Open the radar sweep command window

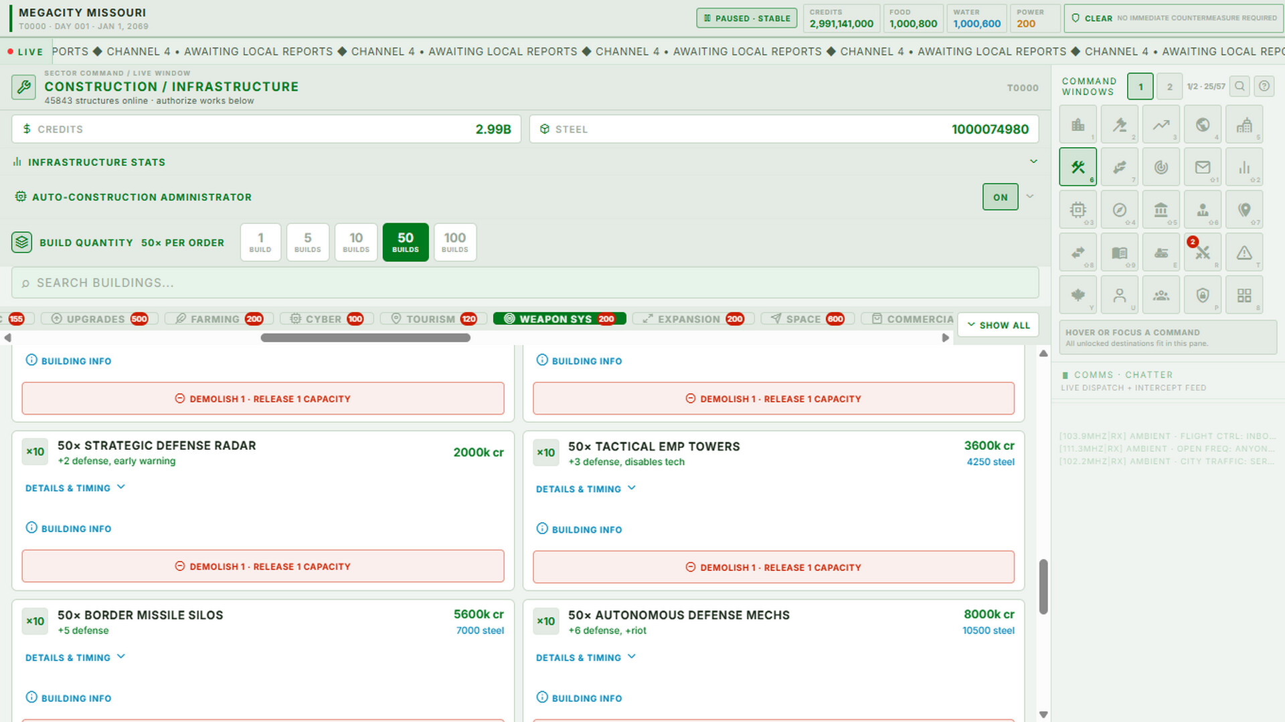click(1161, 167)
